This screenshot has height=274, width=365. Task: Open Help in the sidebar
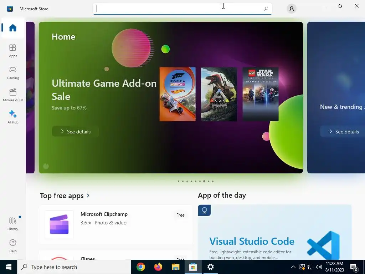click(x=13, y=246)
